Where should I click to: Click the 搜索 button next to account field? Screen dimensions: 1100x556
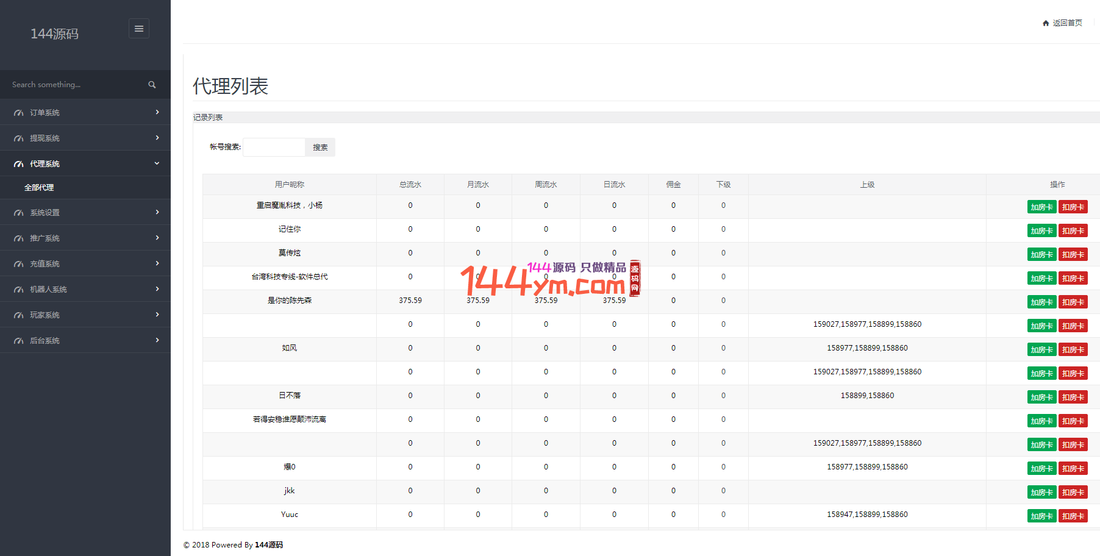point(320,148)
